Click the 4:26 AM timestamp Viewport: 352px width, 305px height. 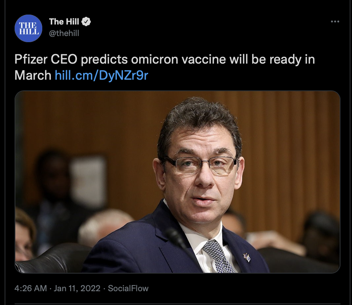30,288
